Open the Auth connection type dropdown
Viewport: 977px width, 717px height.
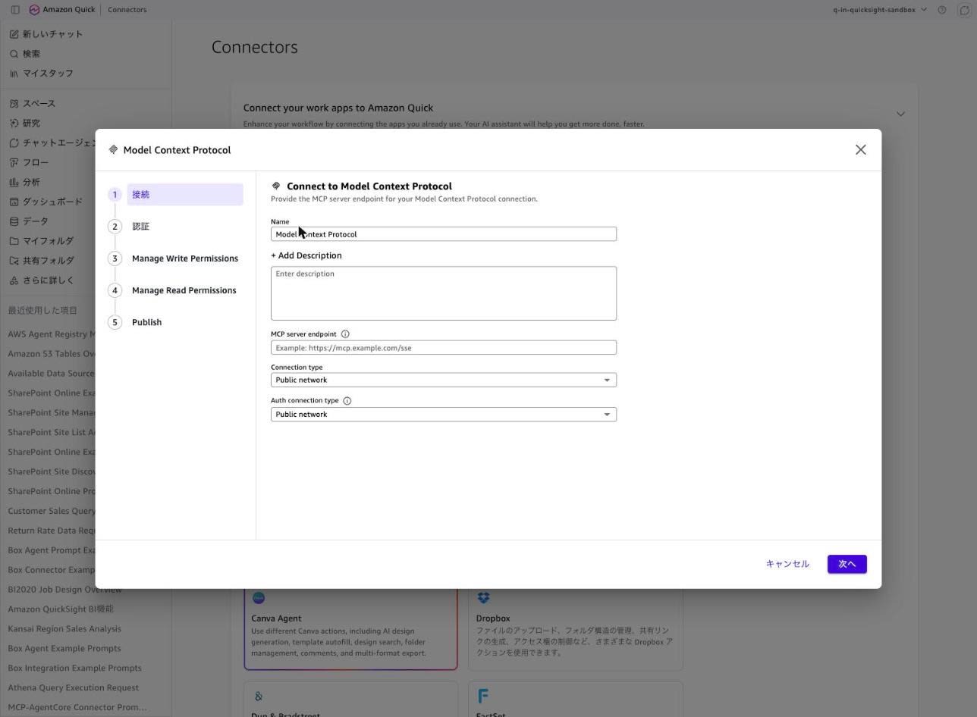(444, 415)
